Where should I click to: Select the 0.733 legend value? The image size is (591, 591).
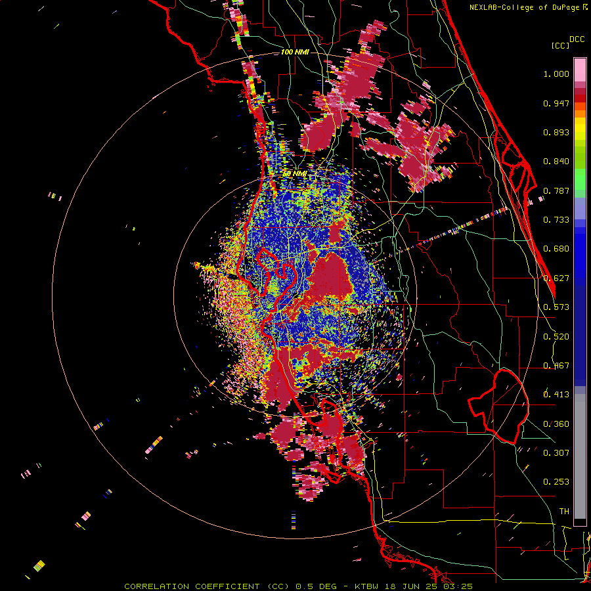[x=556, y=220]
